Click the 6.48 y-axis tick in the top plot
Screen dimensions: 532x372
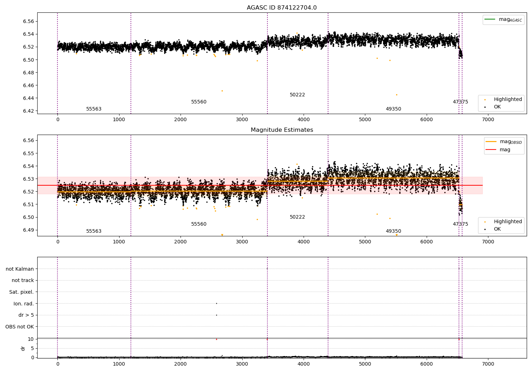[28, 73]
